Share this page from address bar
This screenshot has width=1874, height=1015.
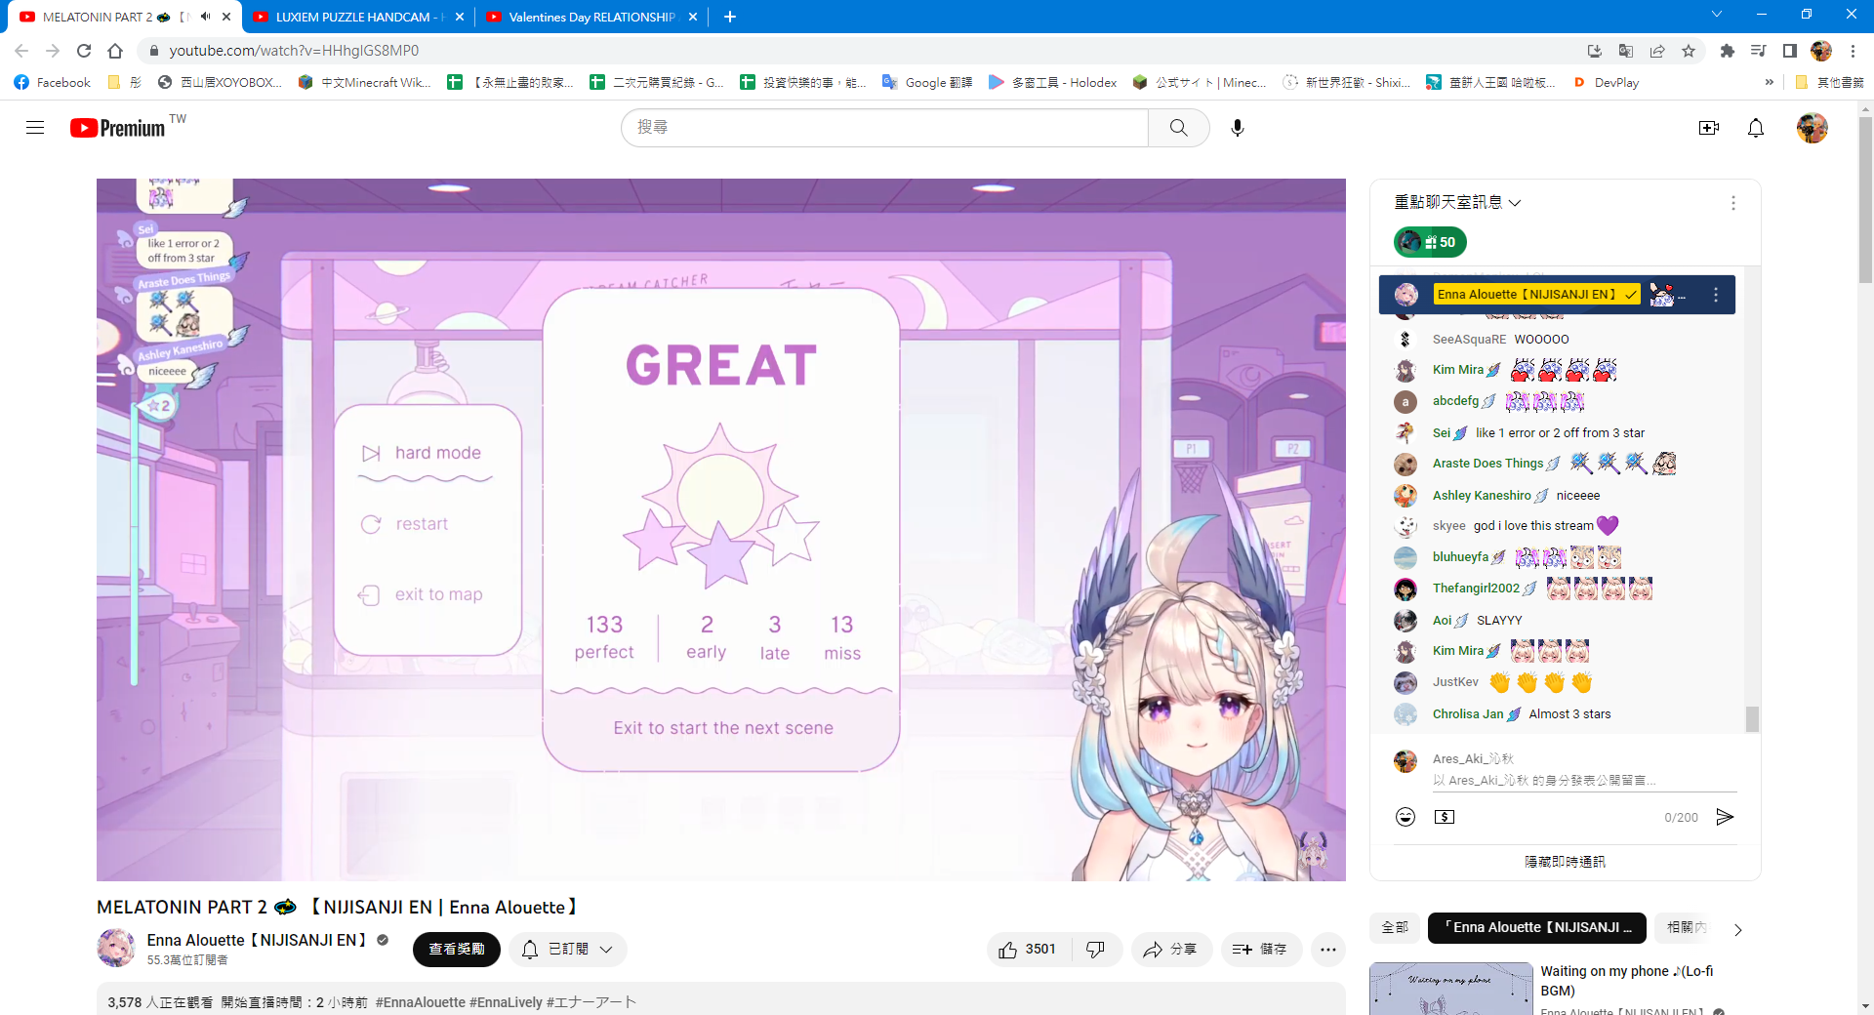[1657, 51]
